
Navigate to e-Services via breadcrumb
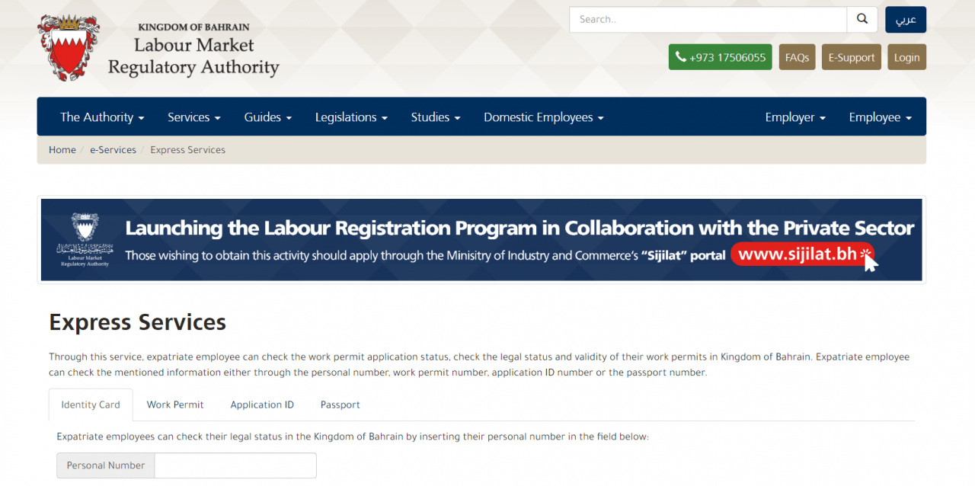(113, 149)
